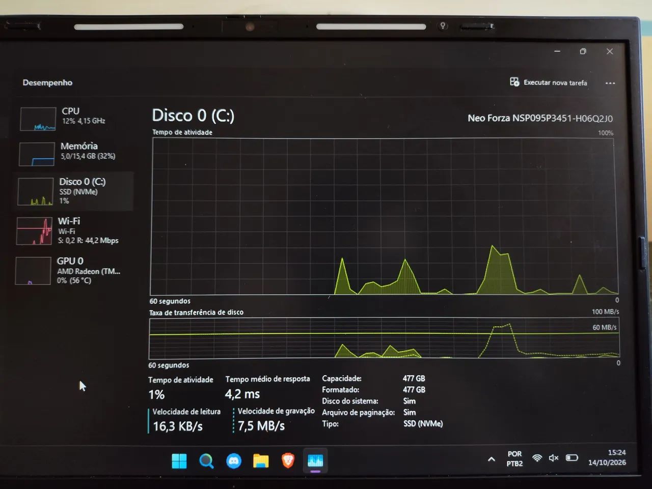Click the Disco 0 mini graph thumbnail
Image resolution: width=652 pixels, height=489 pixels.
click(x=35, y=191)
